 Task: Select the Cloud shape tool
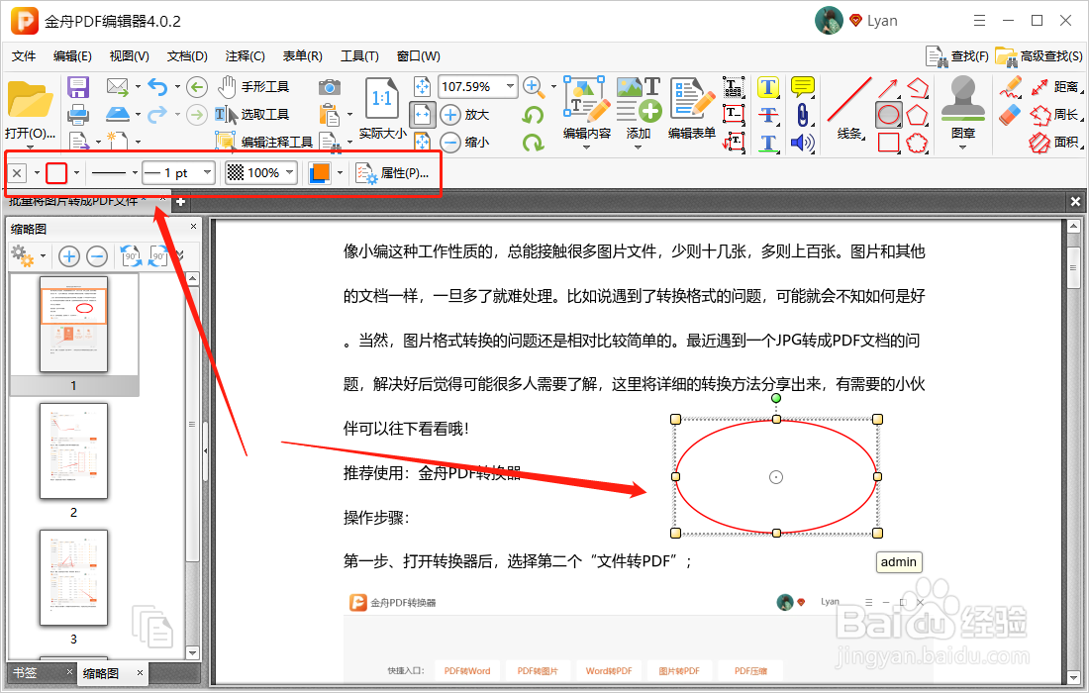(918, 143)
